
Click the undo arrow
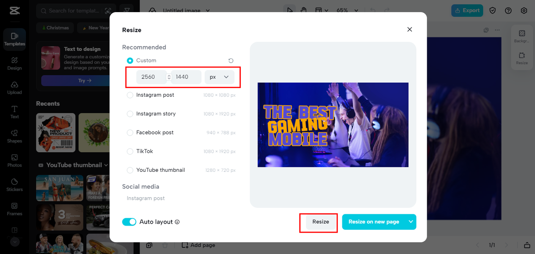point(373,10)
